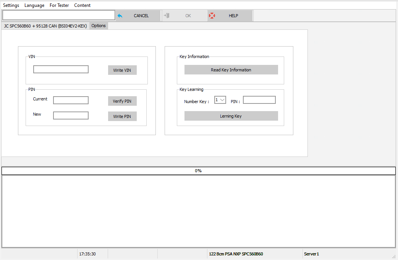Open the Number Key dropdown
398x260 pixels.
click(x=220, y=100)
